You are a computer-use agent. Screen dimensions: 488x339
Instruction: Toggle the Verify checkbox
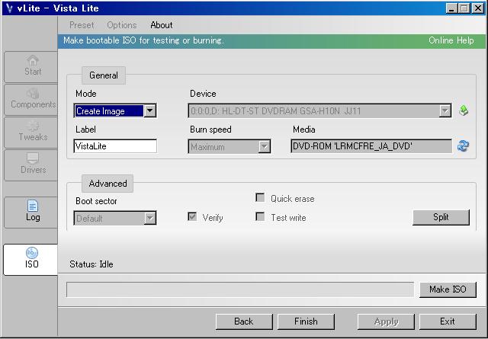pyautogui.click(x=192, y=216)
